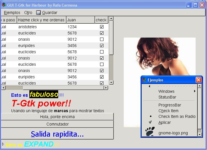Image resolution: width=207 pixels, height=150 pixels.
Task: Select StatusBar in the Ejemplos popup
Action: tap(169, 97)
